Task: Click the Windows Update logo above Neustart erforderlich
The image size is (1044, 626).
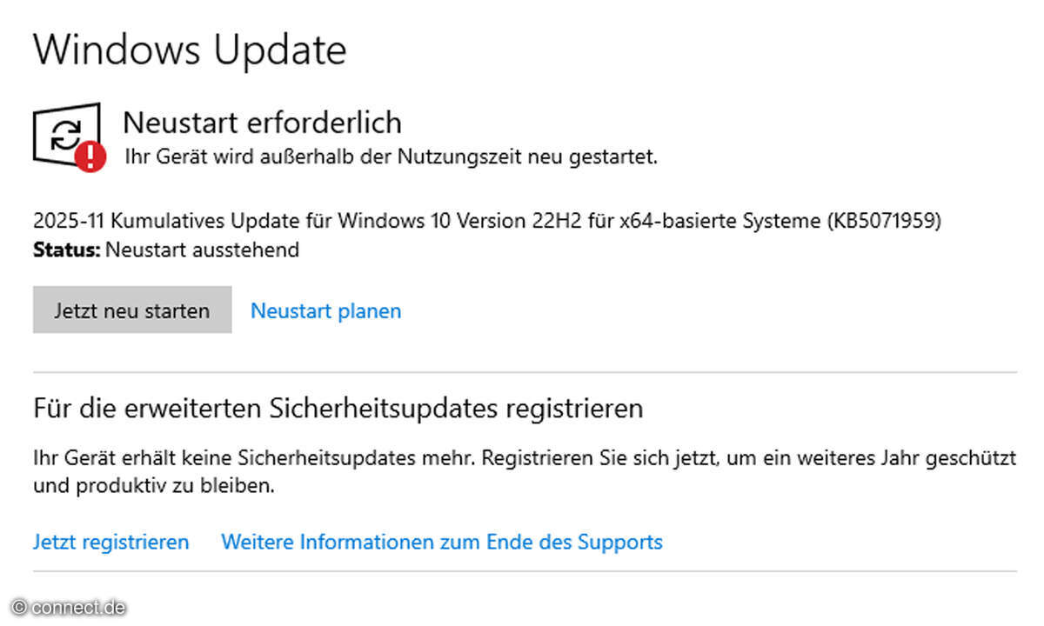Action: click(65, 135)
